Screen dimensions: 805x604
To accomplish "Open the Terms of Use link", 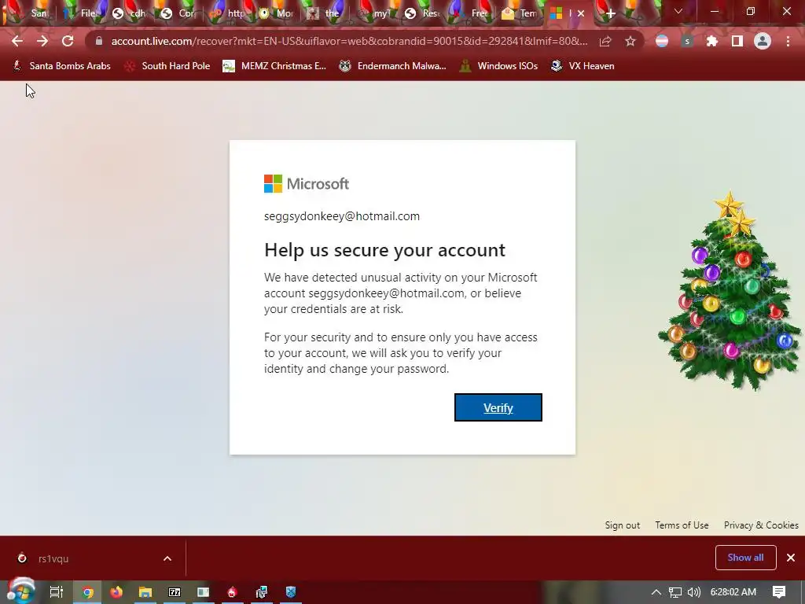I will pos(682,525).
